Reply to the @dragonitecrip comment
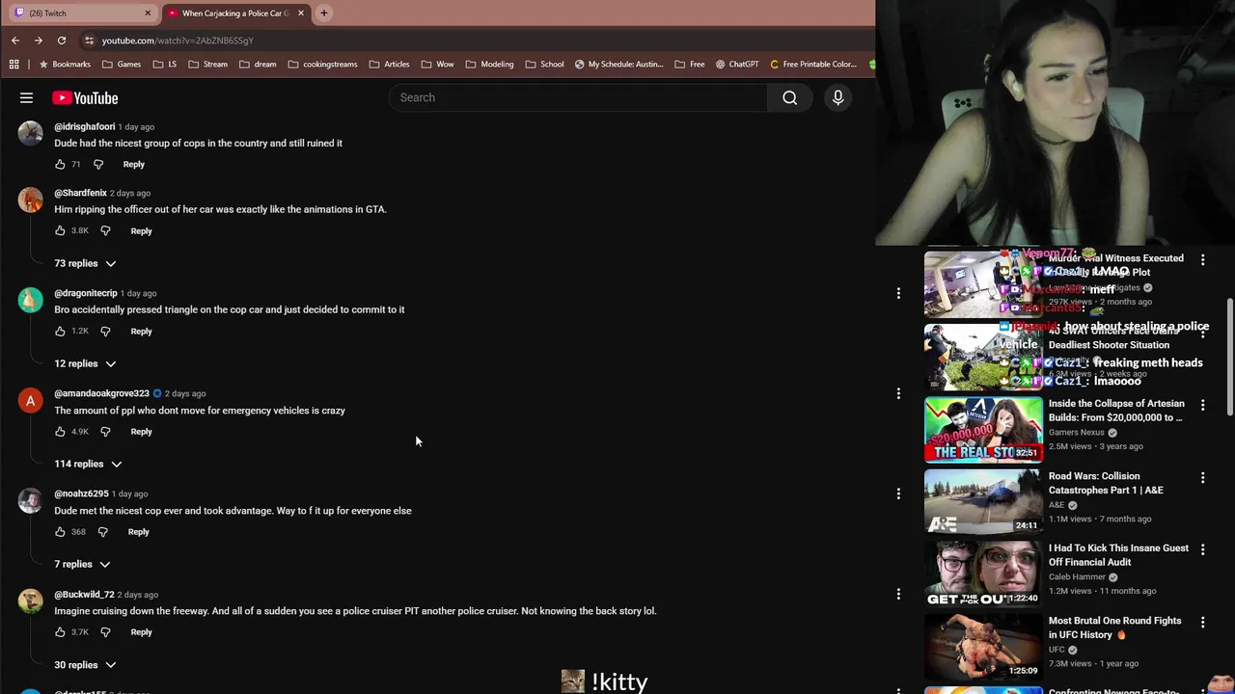This screenshot has width=1235, height=694. coord(141,331)
